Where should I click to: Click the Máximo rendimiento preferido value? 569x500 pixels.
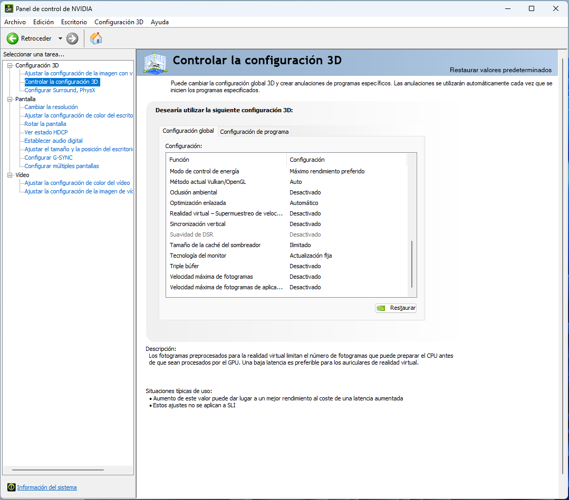[327, 171]
